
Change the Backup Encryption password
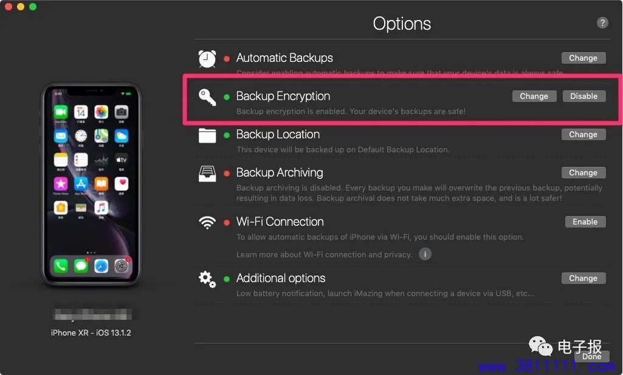pos(534,96)
